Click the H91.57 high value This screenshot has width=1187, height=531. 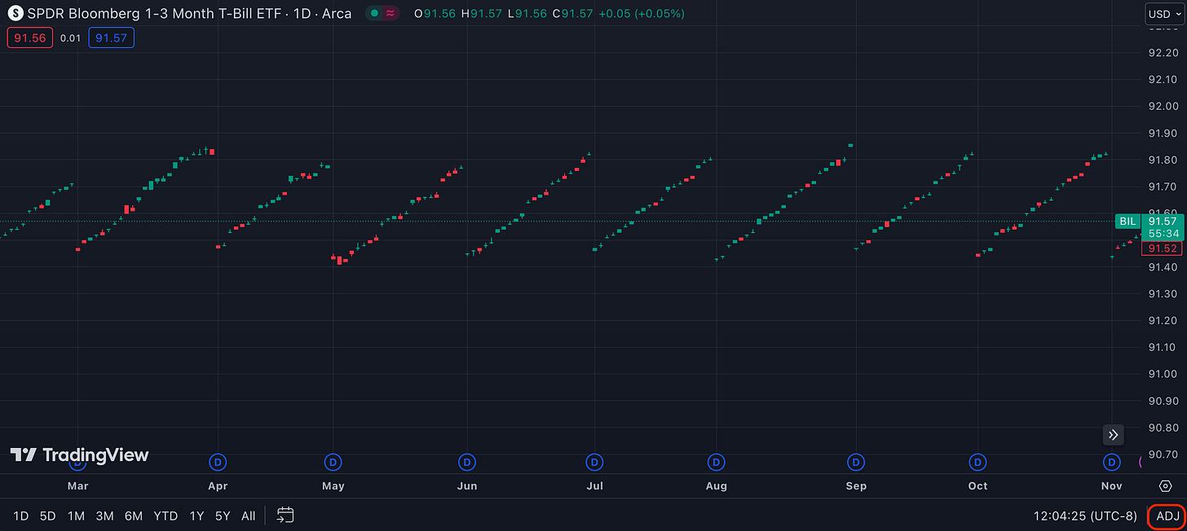(481, 14)
